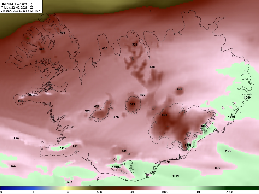The height and width of the screenshot is (194, 259).
Task: Select the 899 height label
Action: point(143,95)
